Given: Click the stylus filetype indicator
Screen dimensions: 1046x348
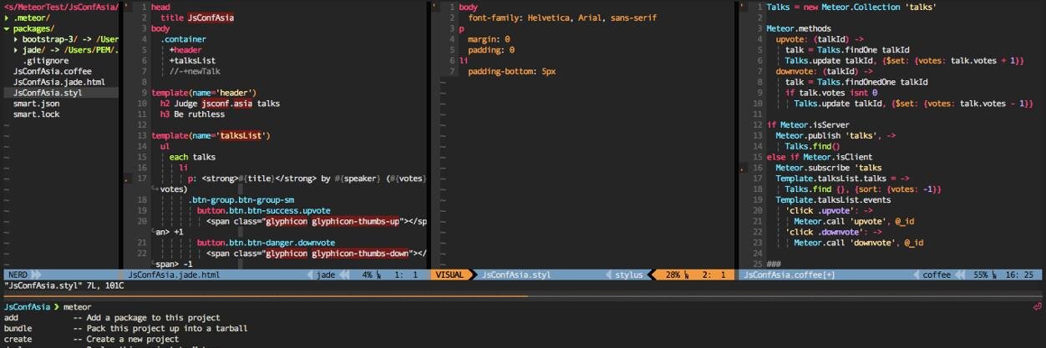Looking at the screenshot, I should (629, 275).
